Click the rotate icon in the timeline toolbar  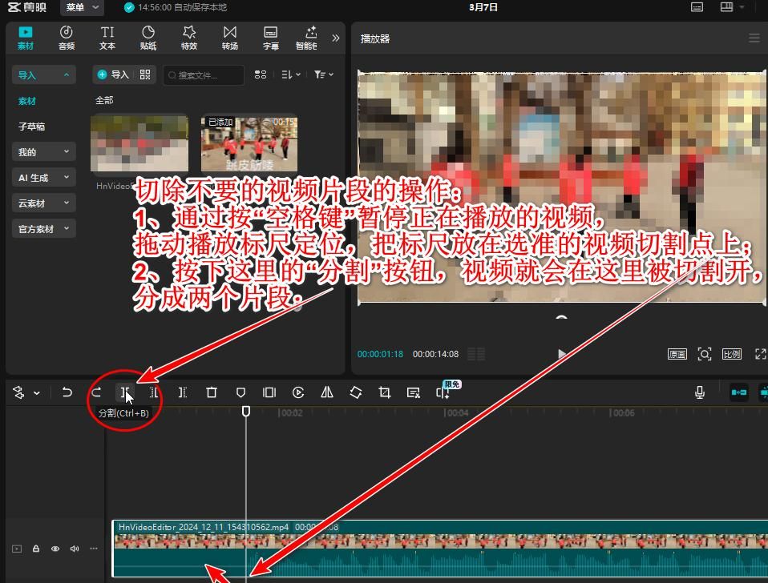356,392
